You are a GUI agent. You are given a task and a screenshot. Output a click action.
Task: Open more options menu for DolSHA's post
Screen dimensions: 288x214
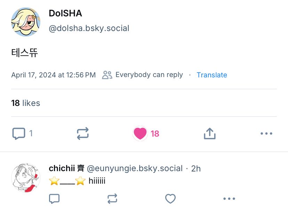click(266, 133)
